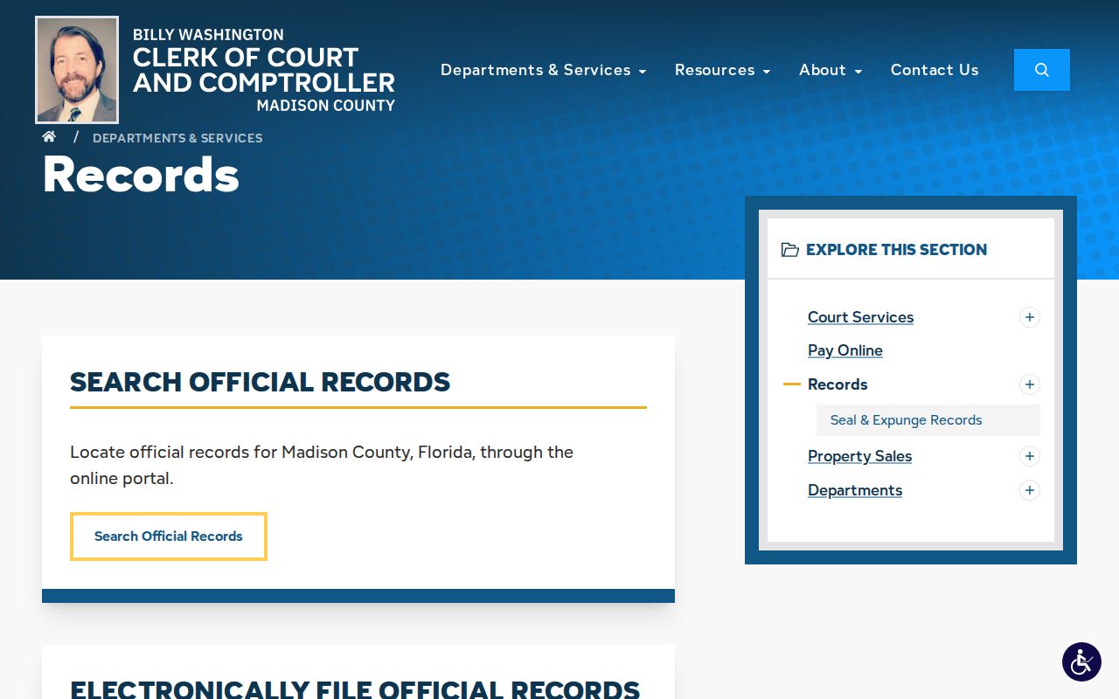
Task: Click the Search Official Records section heading
Action: (x=261, y=382)
